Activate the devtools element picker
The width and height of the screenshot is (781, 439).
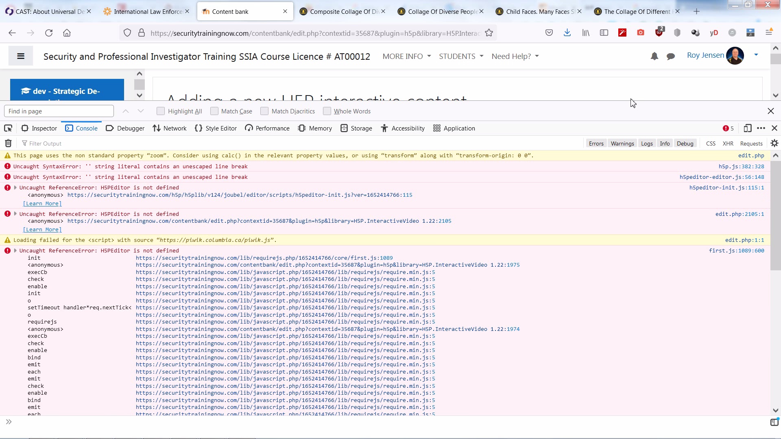[x=8, y=128]
